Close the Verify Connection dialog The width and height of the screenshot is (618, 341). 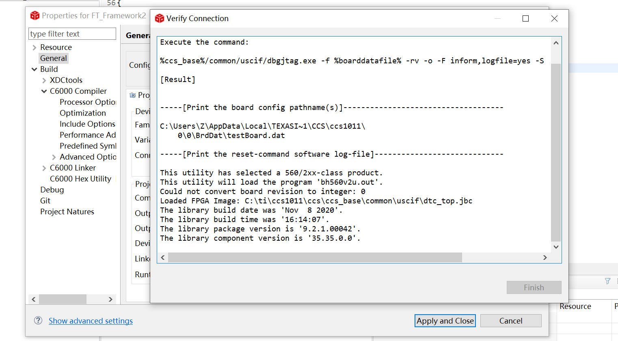click(x=554, y=18)
